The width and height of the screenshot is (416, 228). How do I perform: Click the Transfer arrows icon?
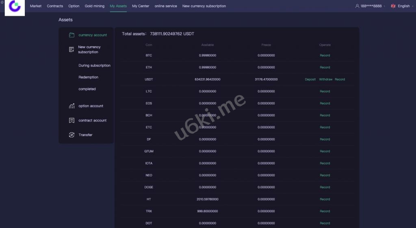71,135
